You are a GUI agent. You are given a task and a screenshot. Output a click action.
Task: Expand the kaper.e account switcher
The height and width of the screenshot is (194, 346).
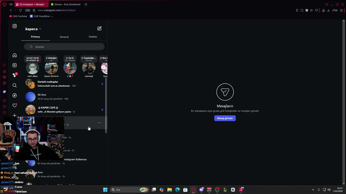[x=33, y=29]
